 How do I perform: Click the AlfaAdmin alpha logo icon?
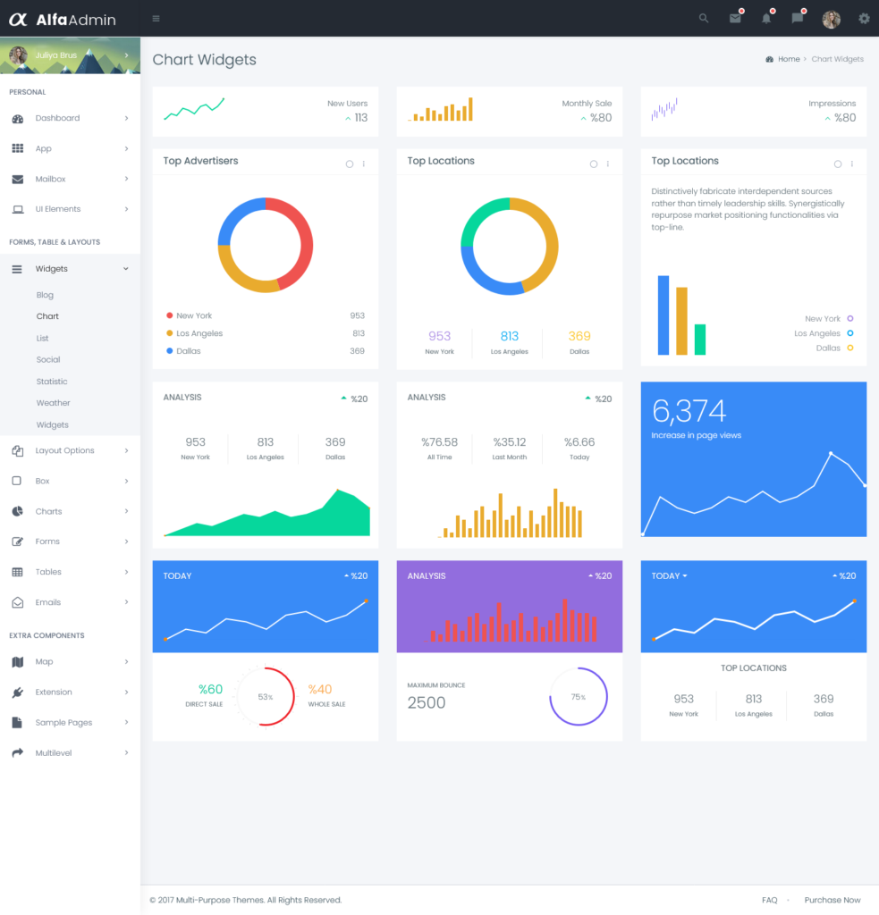click(18, 18)
